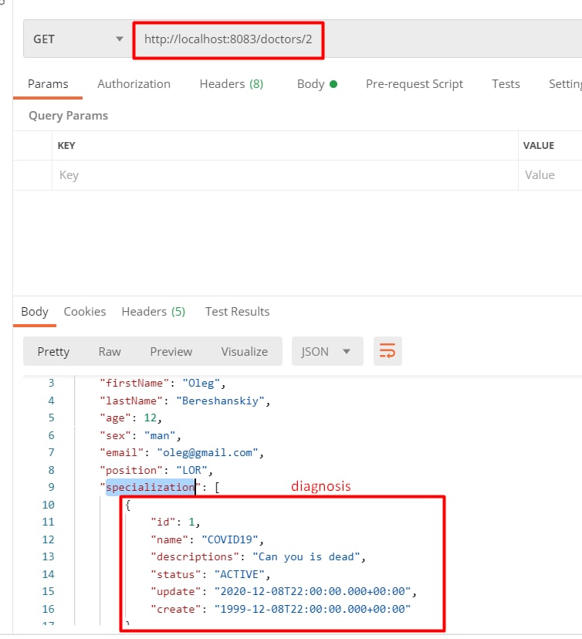Open the Pre-request Script tab
The width and height of the screenshot is (582, 639).
click(415, 84)
